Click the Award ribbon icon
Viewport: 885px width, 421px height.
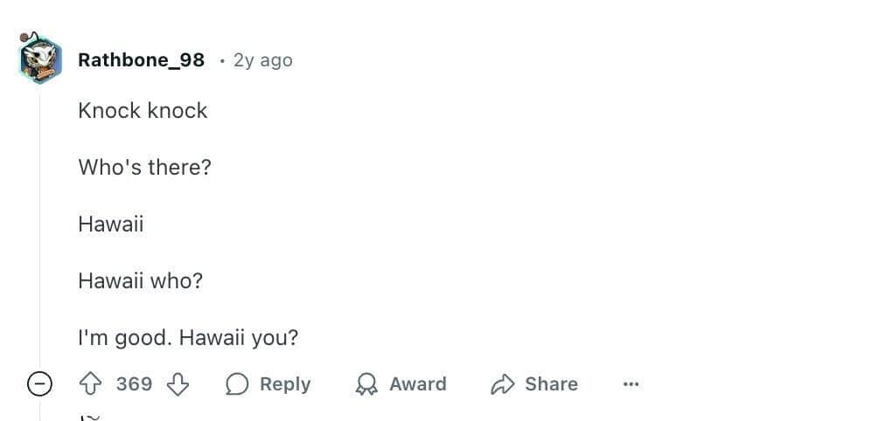[366, 384]
